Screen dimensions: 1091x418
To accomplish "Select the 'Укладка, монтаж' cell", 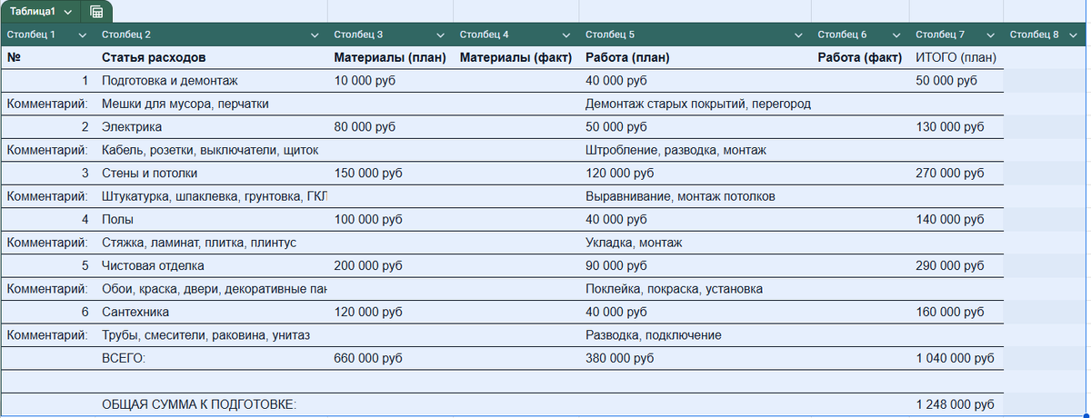I will (x=696, y=243).
